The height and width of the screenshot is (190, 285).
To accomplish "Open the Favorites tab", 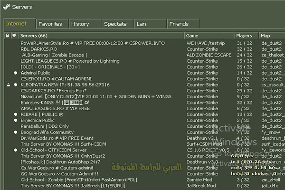I will point(52,24).
